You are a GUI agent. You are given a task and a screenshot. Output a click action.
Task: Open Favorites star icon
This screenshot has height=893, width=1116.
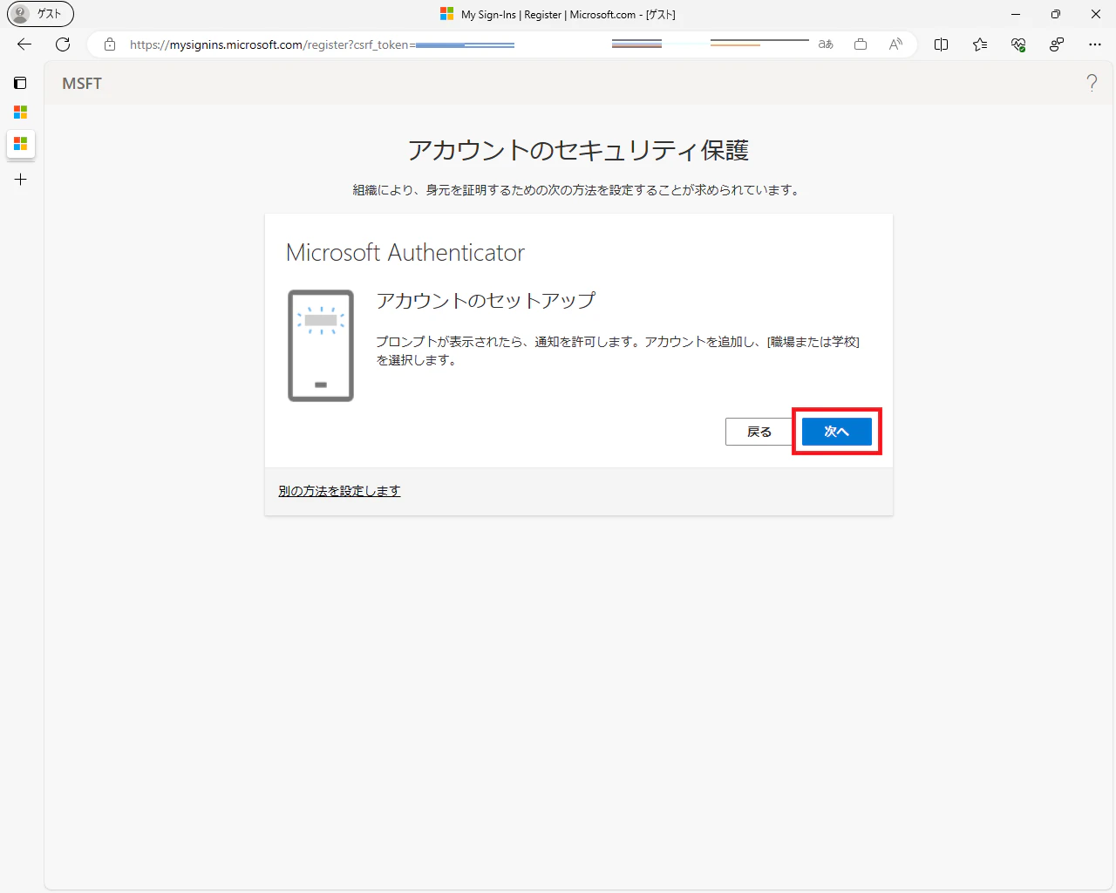(x=980, y=44)
